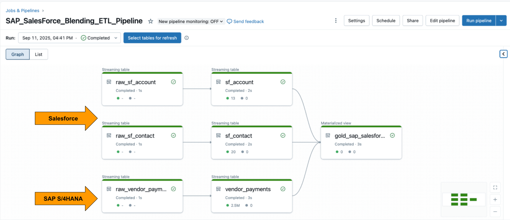The width and height of the screenshot is (510, 220).
Task: Zoom out of the pipeline graph
Action: (495, 211)
